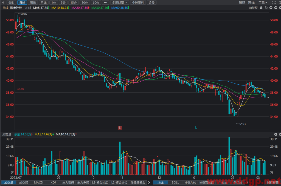Screen dimensions: 281x186
Task: Select 成交额 turnover indicator tab
Action: coord(24,182)
